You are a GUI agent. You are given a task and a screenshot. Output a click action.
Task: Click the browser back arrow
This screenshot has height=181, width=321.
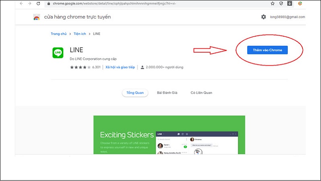click(x=21, y=4)
